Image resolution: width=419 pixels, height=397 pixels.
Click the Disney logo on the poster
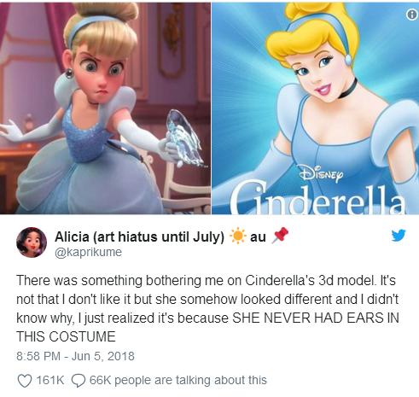[322, 174]
